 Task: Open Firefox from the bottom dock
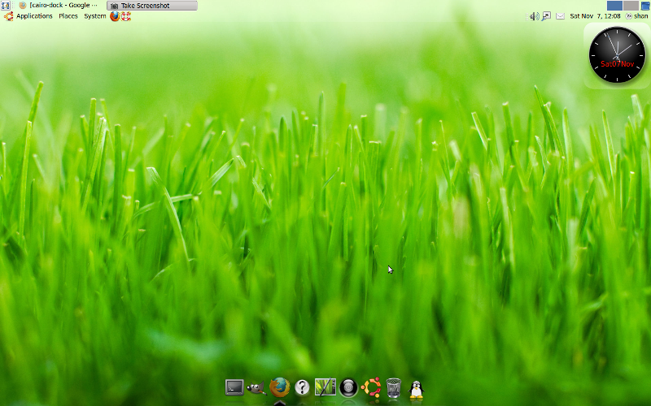coord(279,387)
